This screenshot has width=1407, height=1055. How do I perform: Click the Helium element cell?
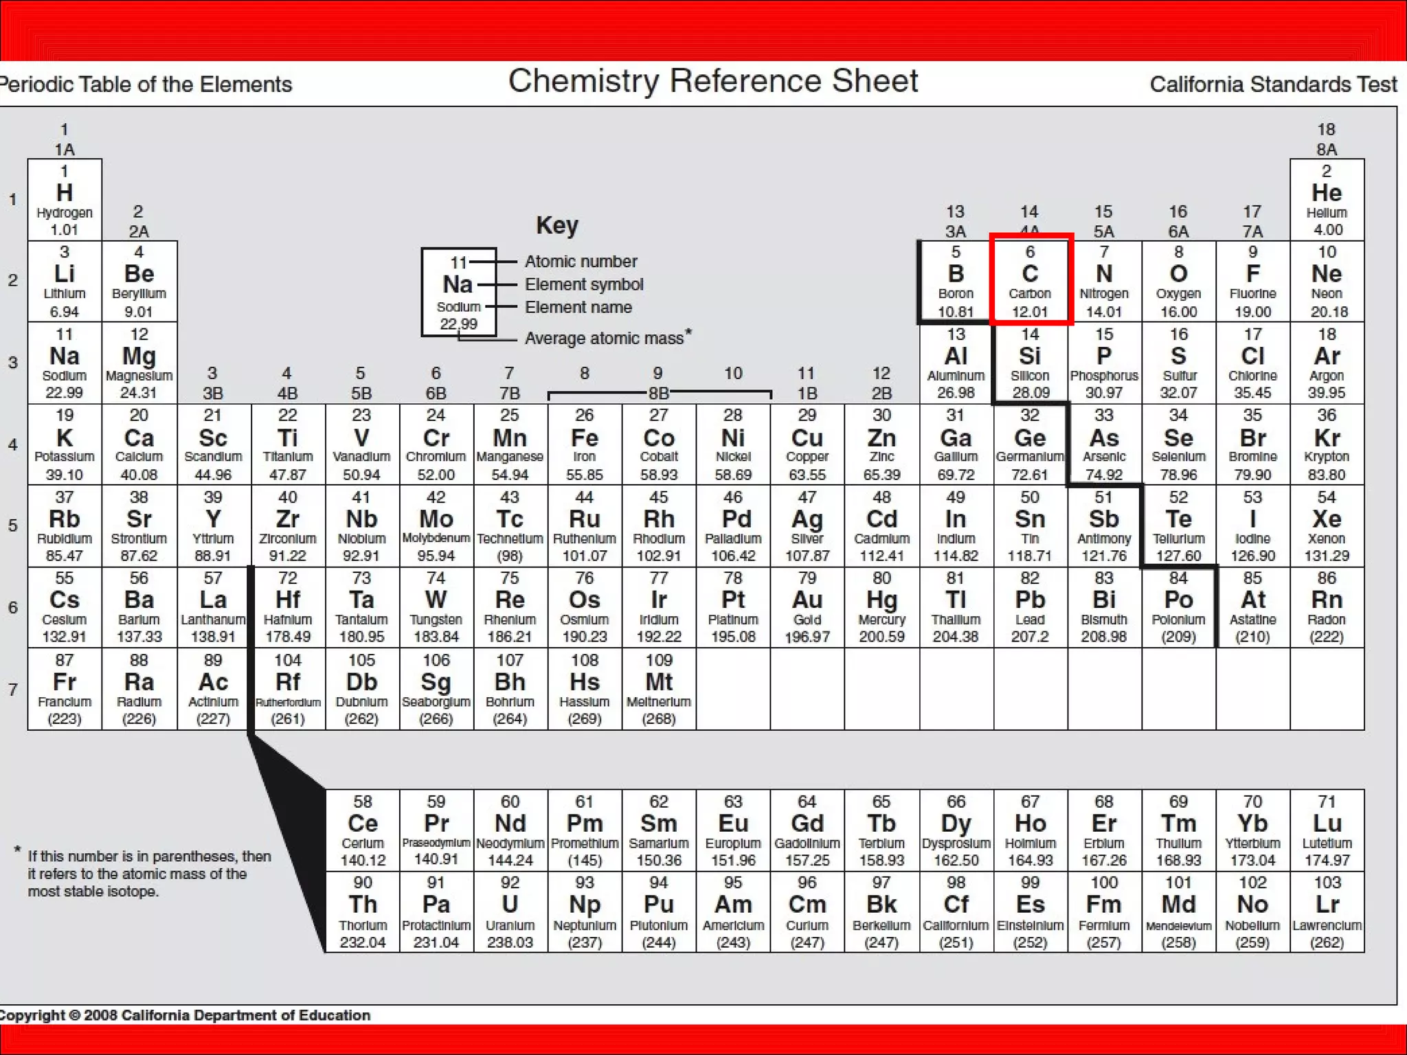click(x=1327, y=200)
